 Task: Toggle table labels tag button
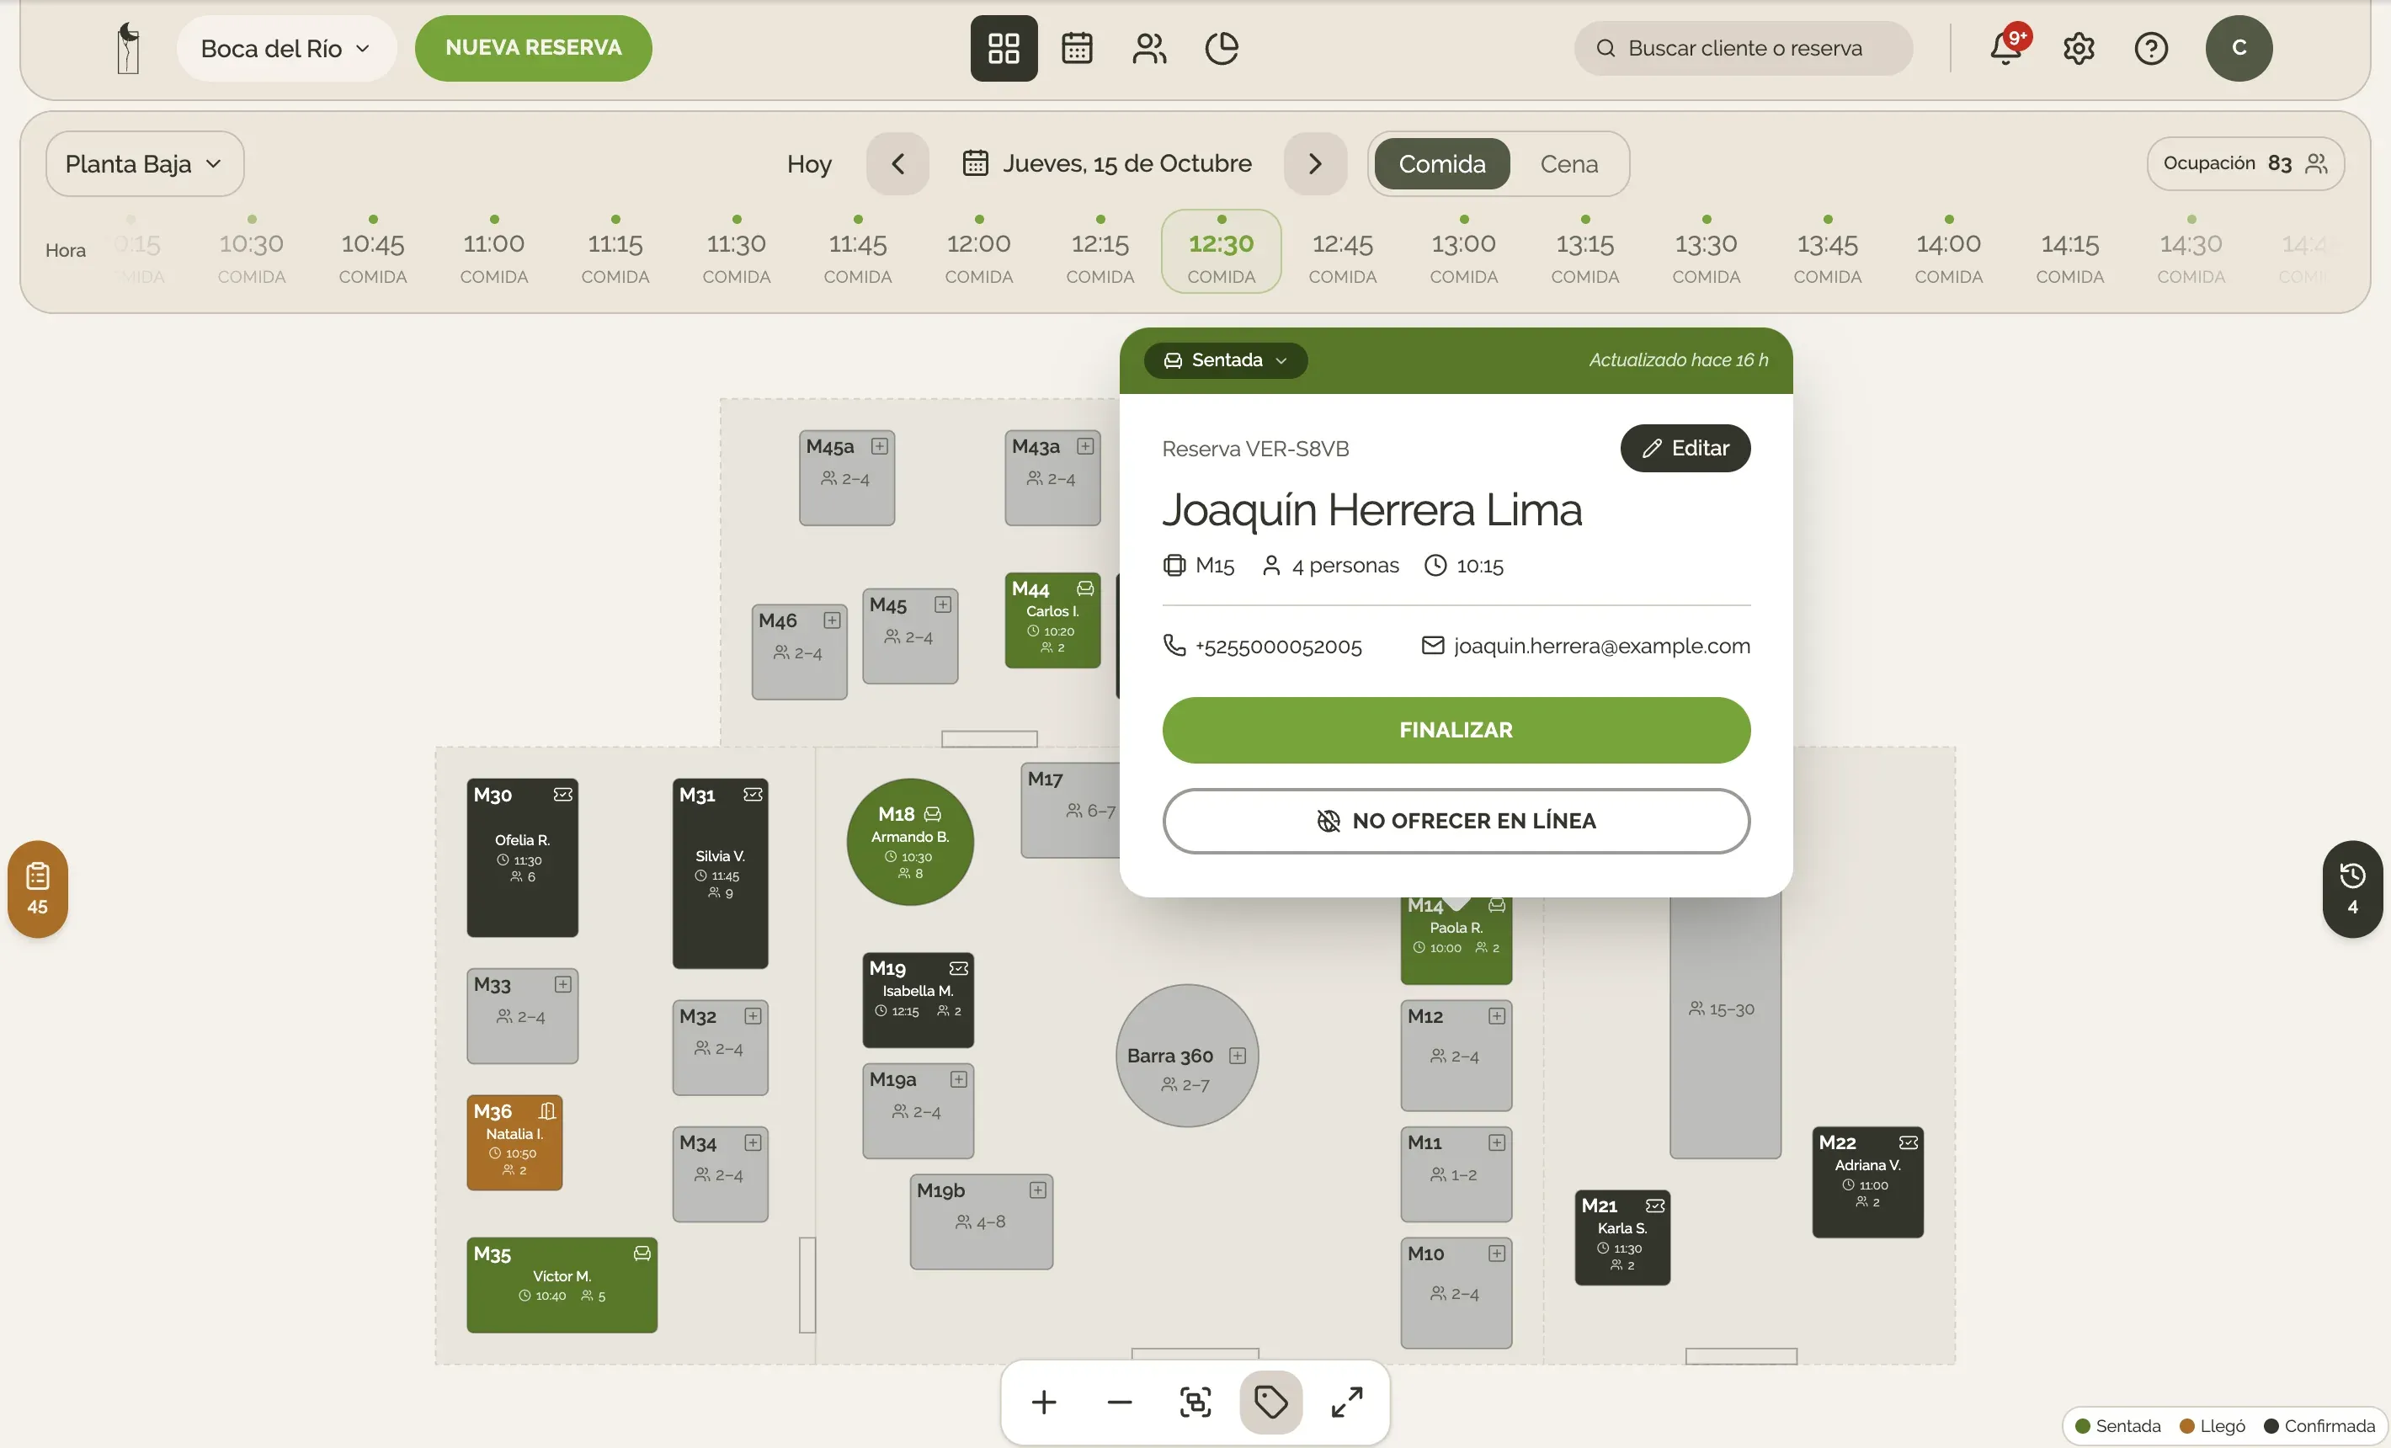1271,1403
